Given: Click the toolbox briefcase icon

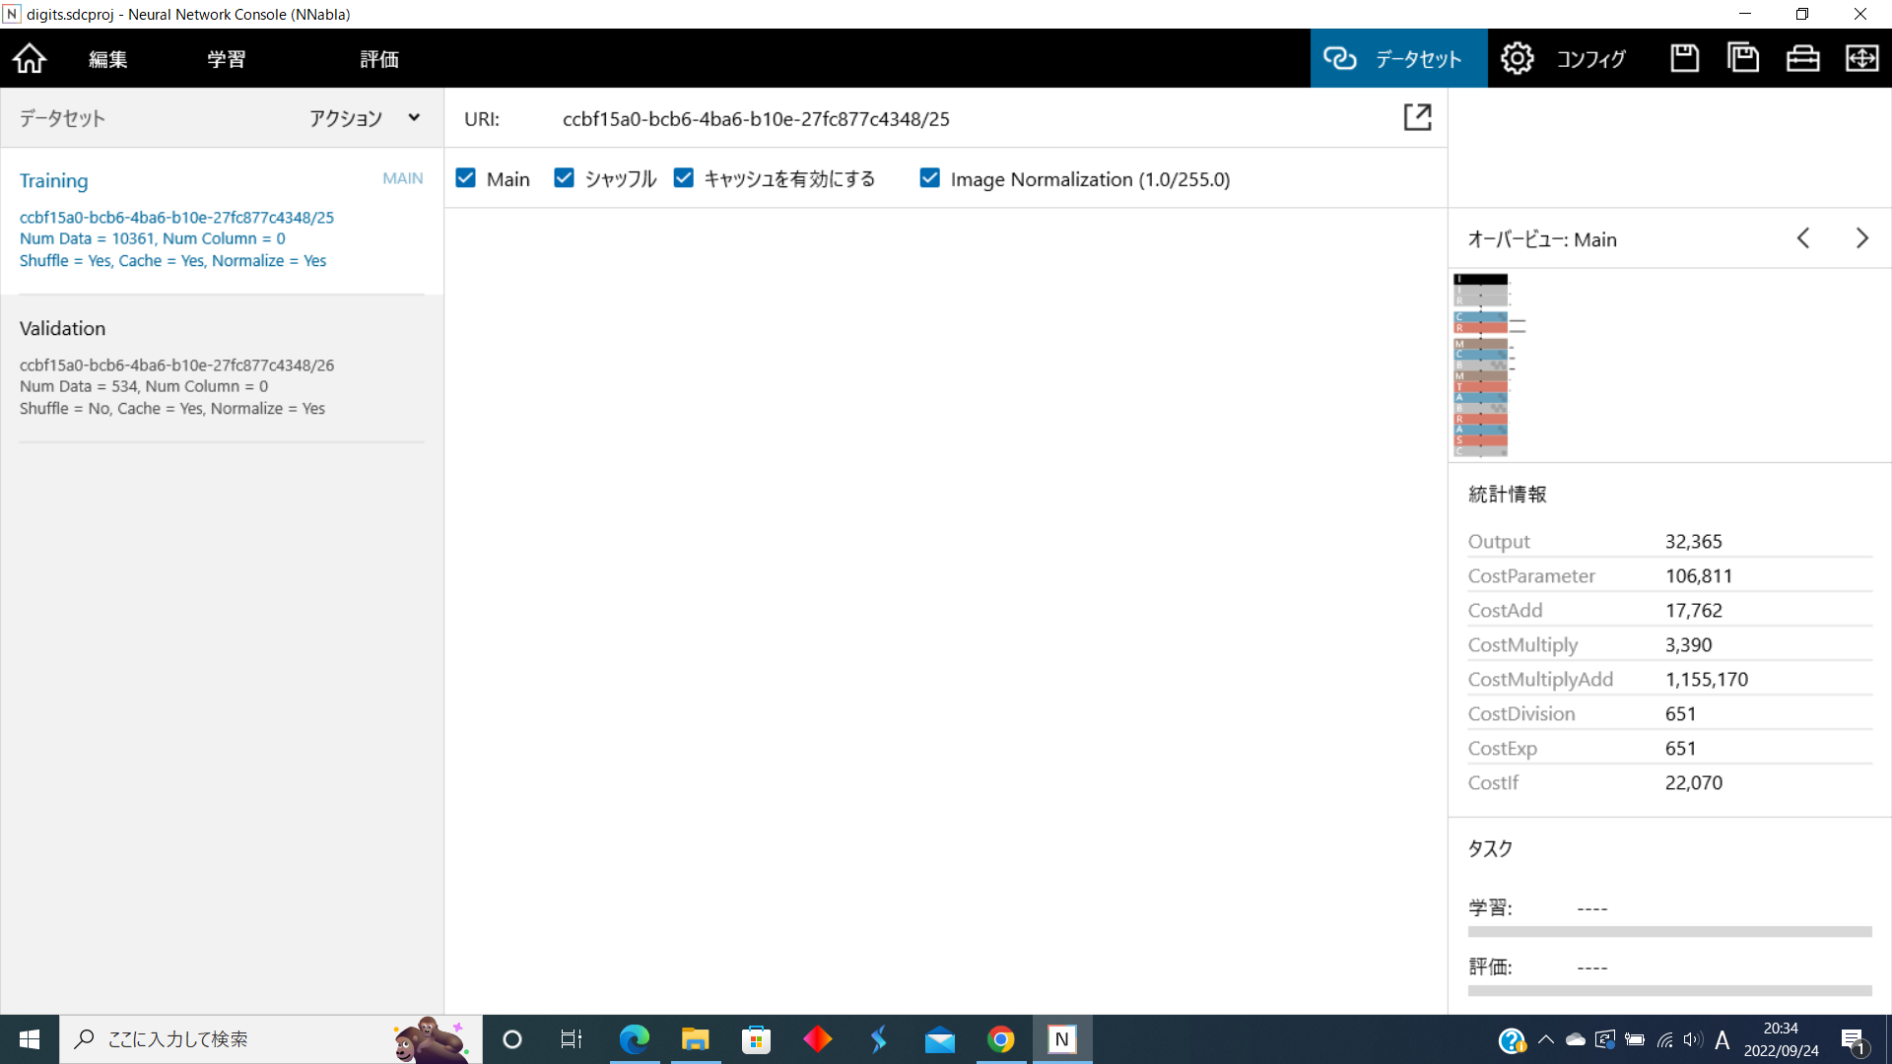Looking at the screenshot, I should pos(1802,59).
